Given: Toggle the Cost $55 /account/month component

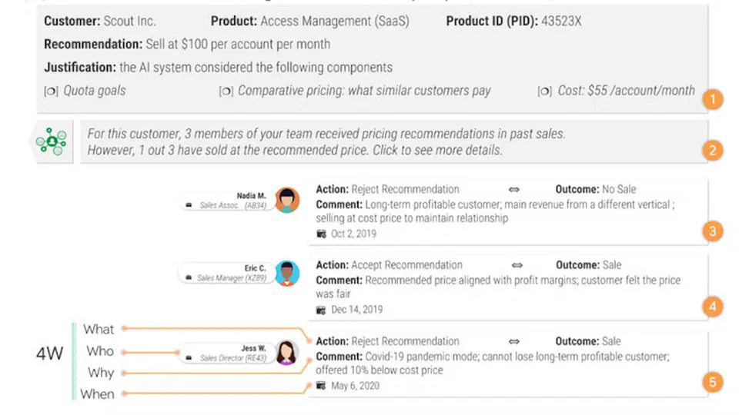Looking at the screenshot, I should tap(544, 91).
